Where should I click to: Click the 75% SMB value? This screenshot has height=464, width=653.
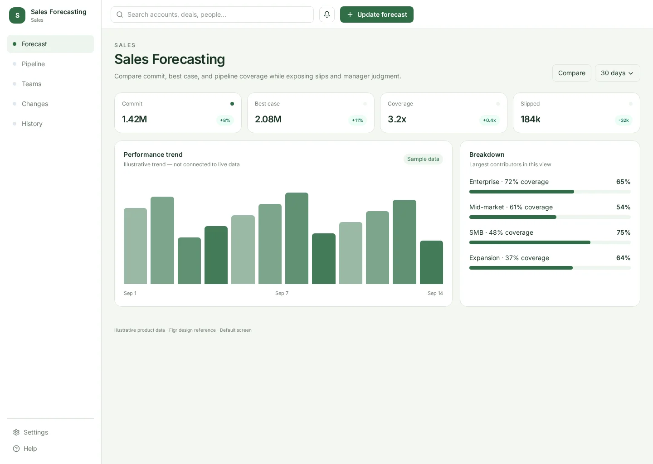pos(624,232)
